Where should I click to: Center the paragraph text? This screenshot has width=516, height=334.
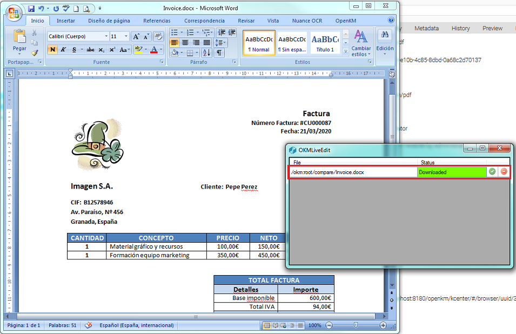pos(185,43)
